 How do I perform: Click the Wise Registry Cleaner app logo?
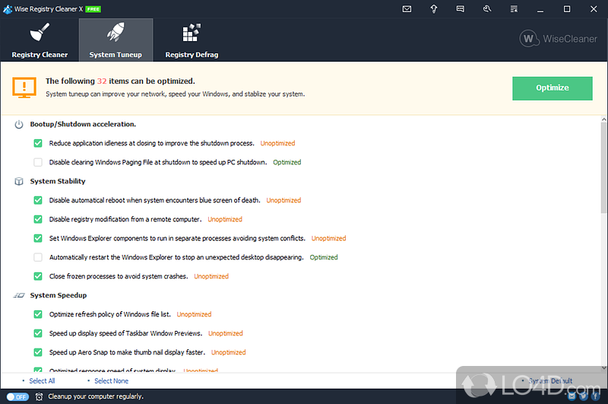click(x=8, y=9)
